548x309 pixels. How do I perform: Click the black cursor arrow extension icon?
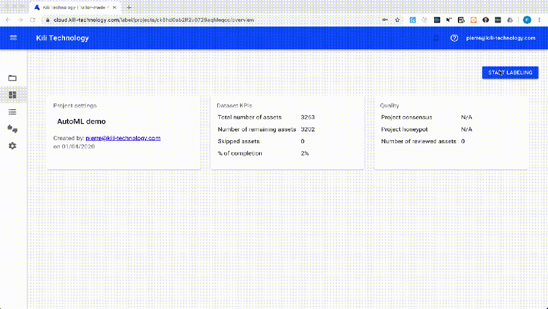(449, 20)
